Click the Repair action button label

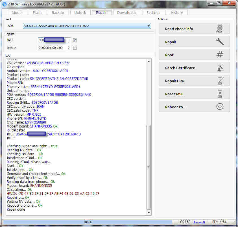click(171, 42)
